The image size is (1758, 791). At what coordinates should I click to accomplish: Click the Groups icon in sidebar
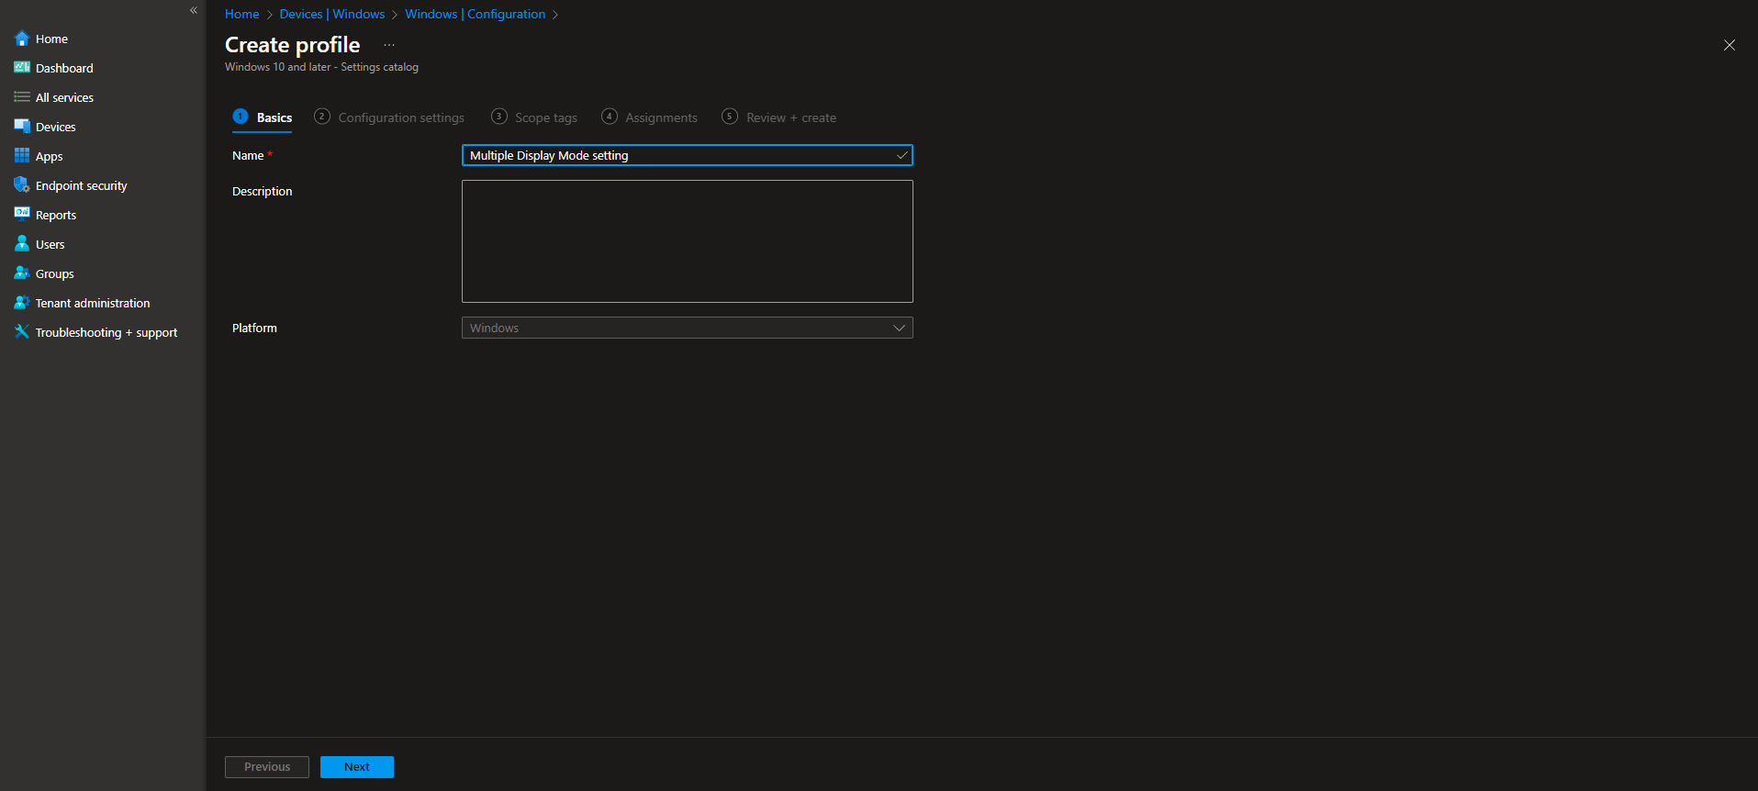[x=22, y=273]
